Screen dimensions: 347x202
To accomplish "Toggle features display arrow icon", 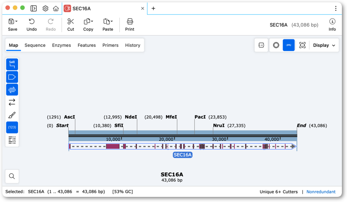I will click(12, 77).
